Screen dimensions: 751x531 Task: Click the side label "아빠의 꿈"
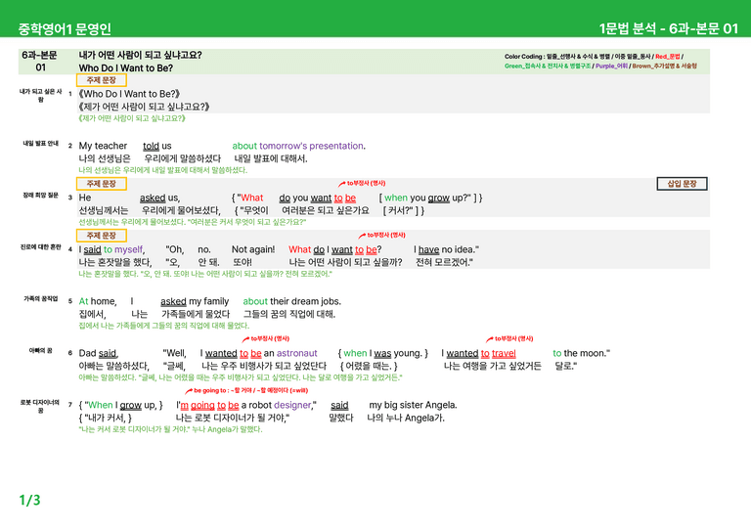[x=41, y=350]
